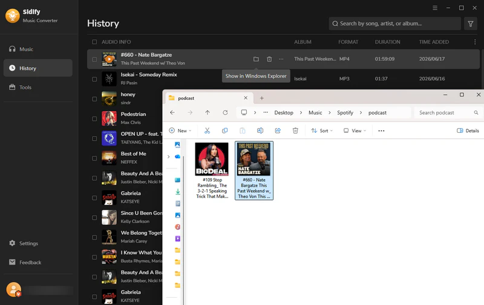This screenshot has width=484, height=305.
Task: Open the New dropdown in File Explorer
Action: click(x=180, y=130)
